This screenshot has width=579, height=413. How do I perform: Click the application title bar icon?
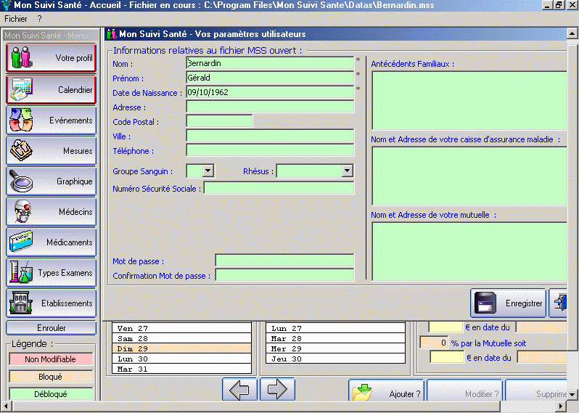click(6, 5)
